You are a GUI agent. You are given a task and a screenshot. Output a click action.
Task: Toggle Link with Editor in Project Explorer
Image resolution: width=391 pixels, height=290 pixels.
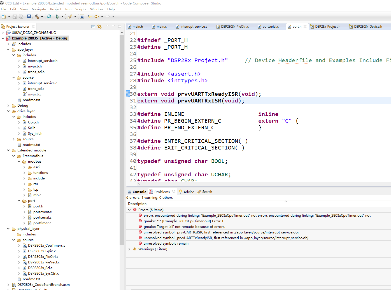click(x=99, y=27)
